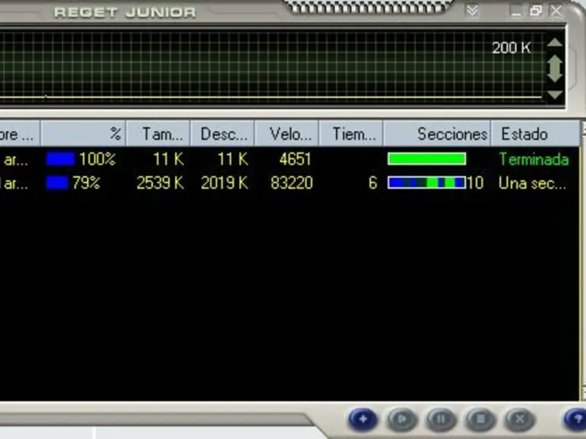Viewport: 586px width, 439px height.
Task: Click the multi-colored sections bar of 79% row
Action: 427,182
